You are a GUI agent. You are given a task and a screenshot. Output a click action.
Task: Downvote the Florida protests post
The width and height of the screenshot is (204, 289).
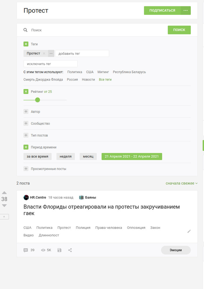tap(4, 205)
